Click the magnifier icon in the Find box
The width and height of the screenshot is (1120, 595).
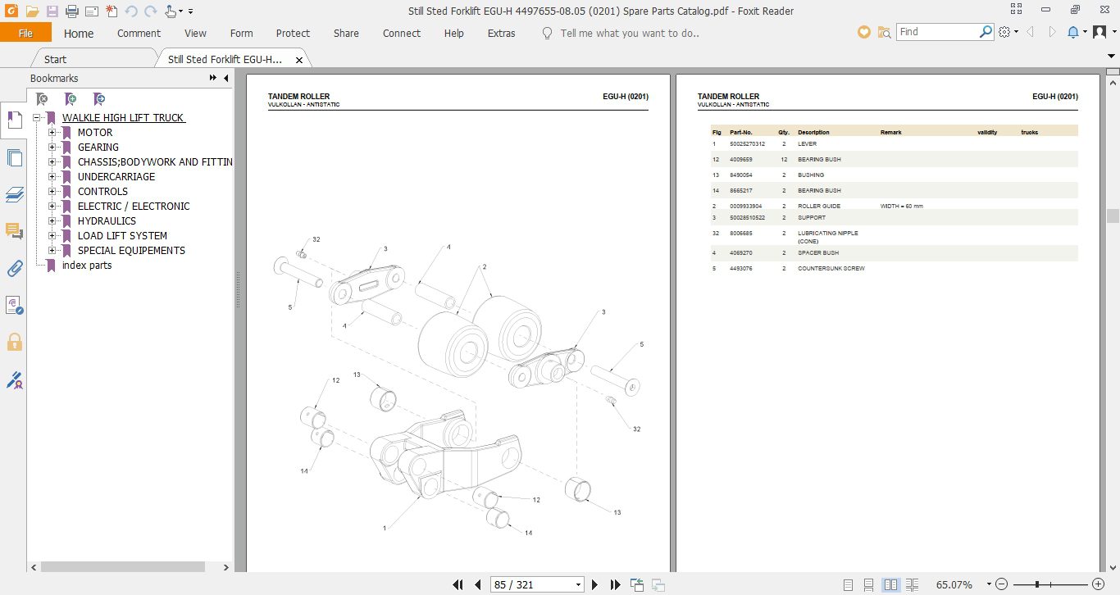click(986, 32)
